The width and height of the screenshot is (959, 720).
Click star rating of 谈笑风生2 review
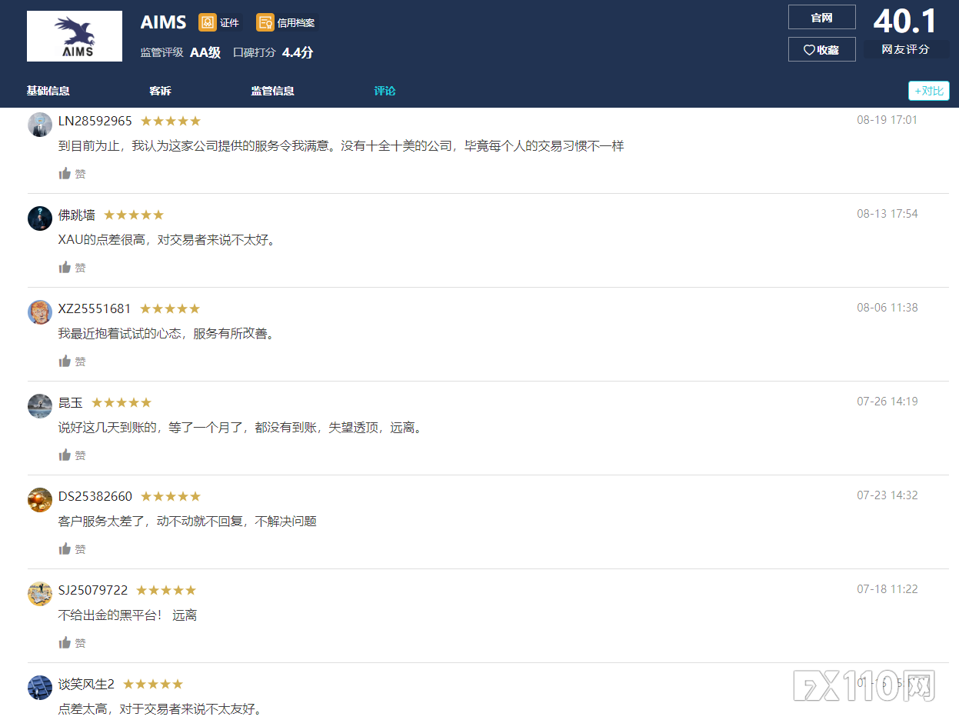[x=153, y=685]
